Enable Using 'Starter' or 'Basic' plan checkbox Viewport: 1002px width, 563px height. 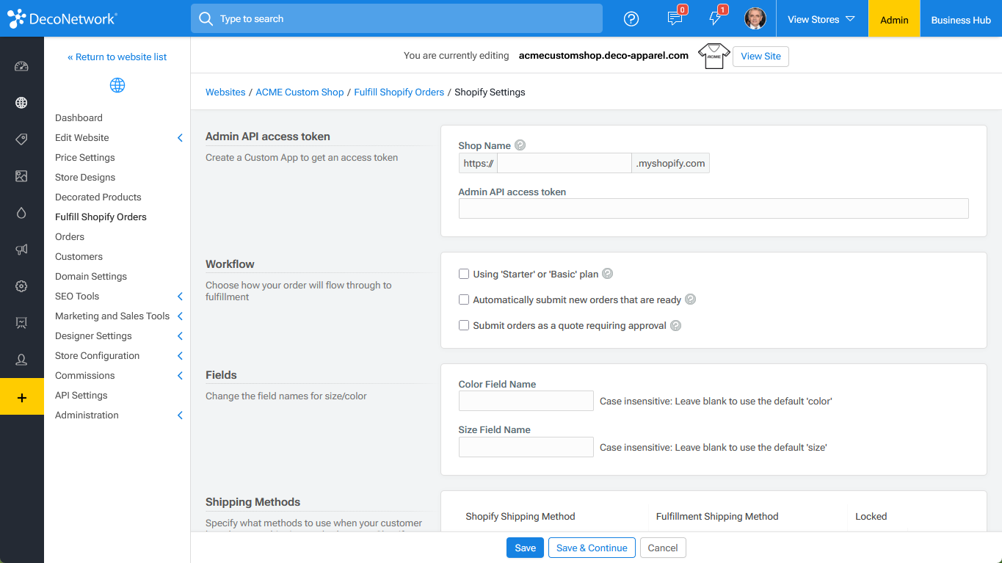pos(464,274)
